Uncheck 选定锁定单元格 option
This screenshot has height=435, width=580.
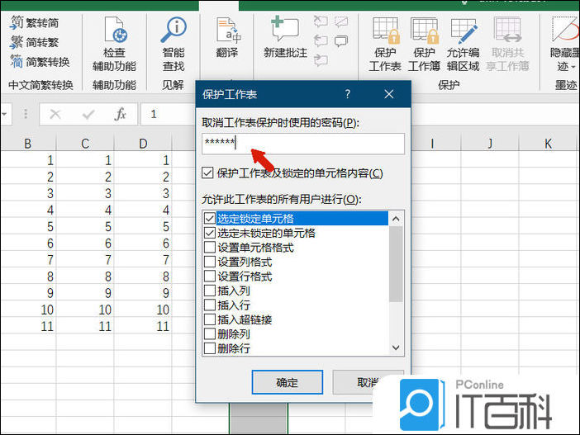[209, 218]
